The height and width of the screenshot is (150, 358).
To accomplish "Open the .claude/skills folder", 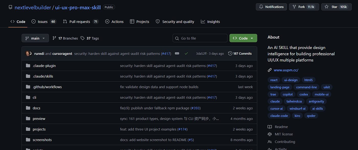I will [43, 76].
